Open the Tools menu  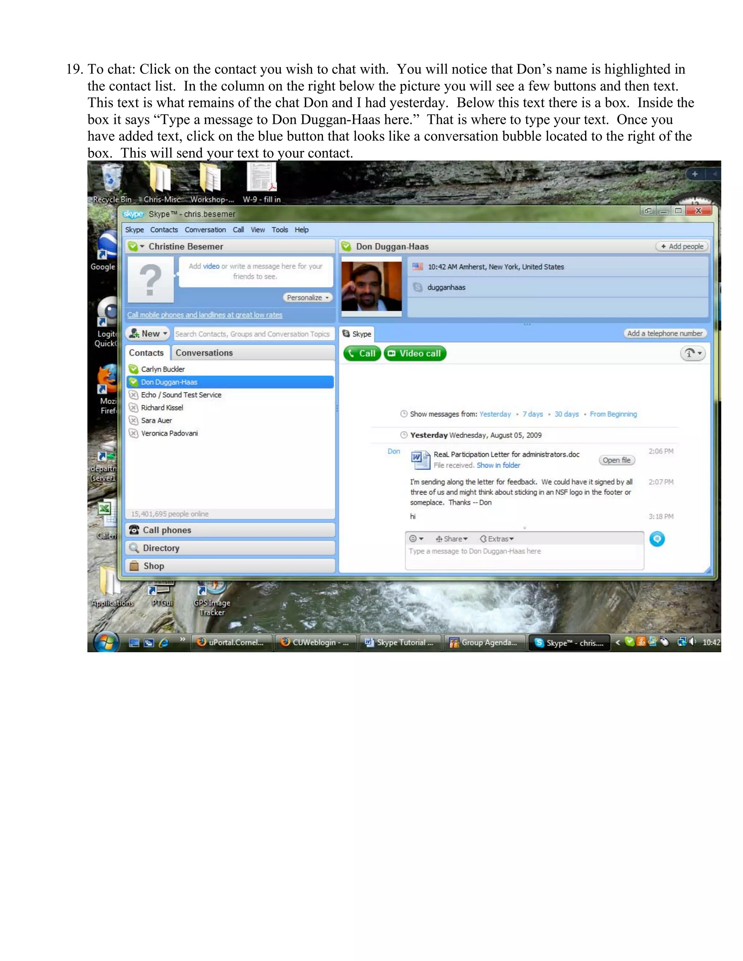pos(279,230)
